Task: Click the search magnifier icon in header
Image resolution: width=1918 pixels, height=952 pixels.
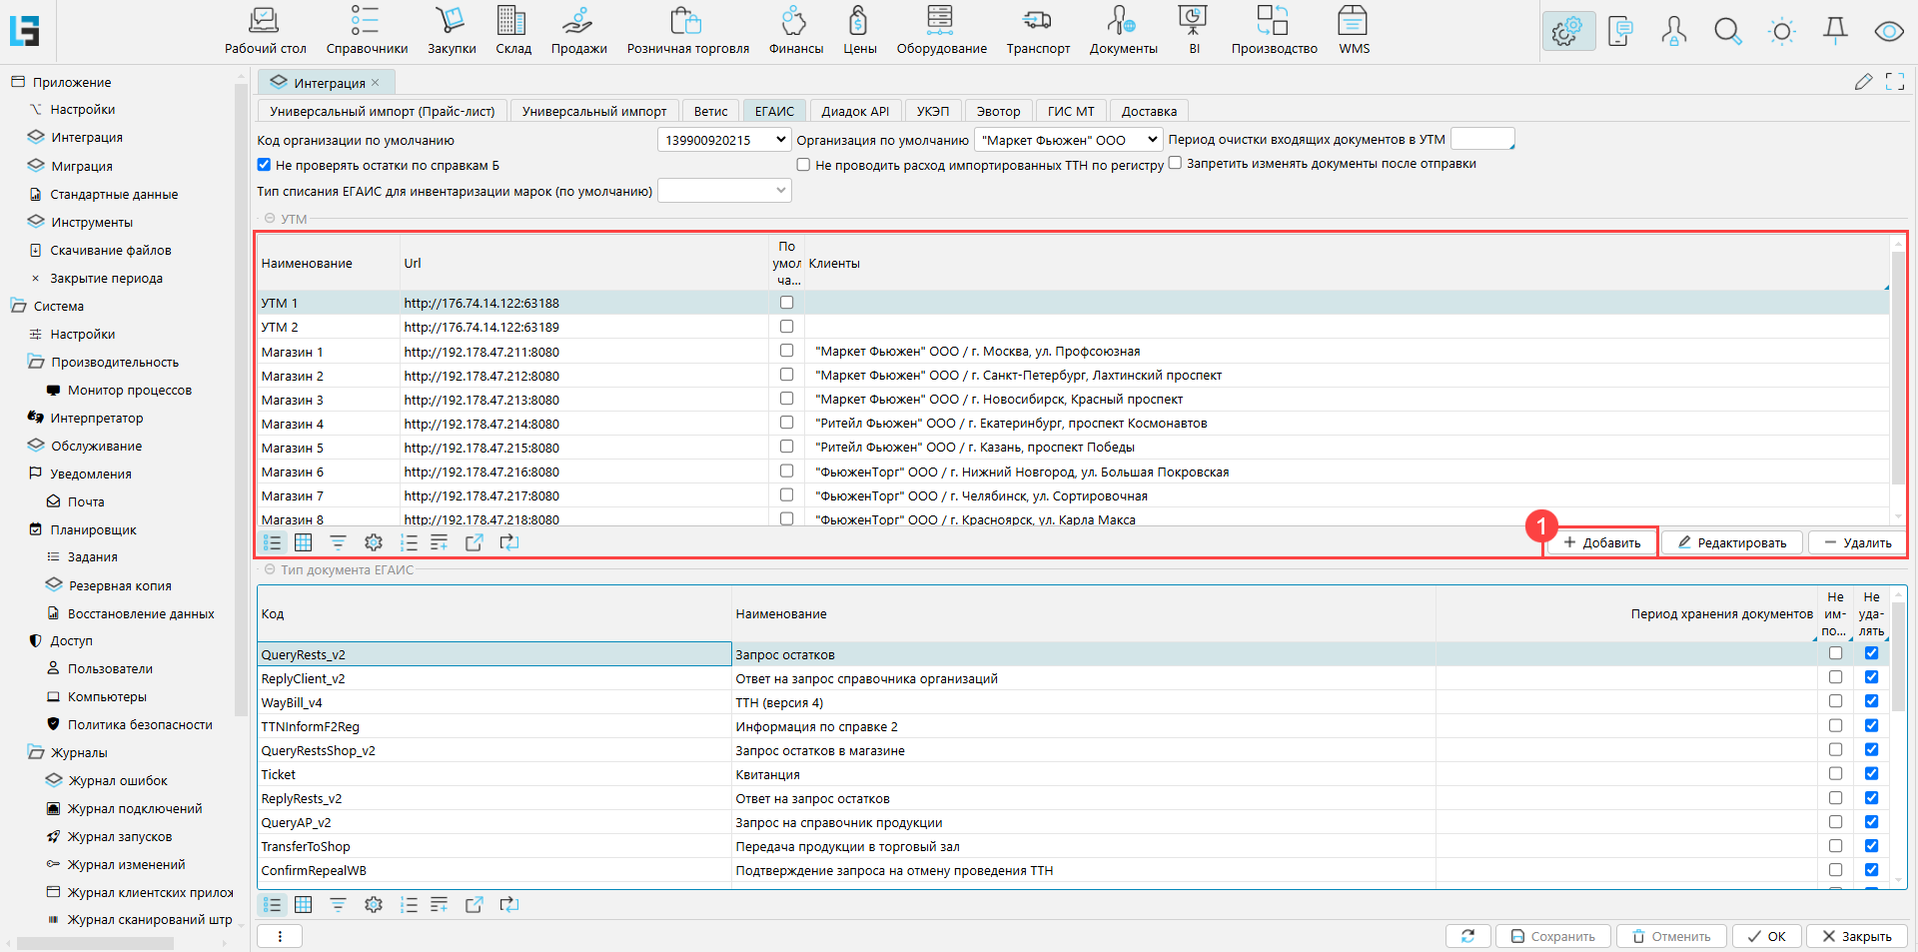Action: point(1727,32)
